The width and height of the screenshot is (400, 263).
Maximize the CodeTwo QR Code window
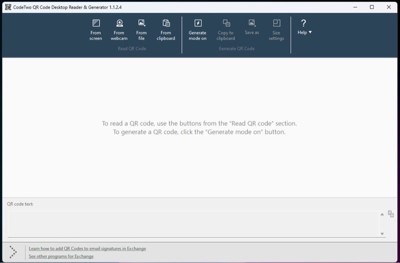372,7
